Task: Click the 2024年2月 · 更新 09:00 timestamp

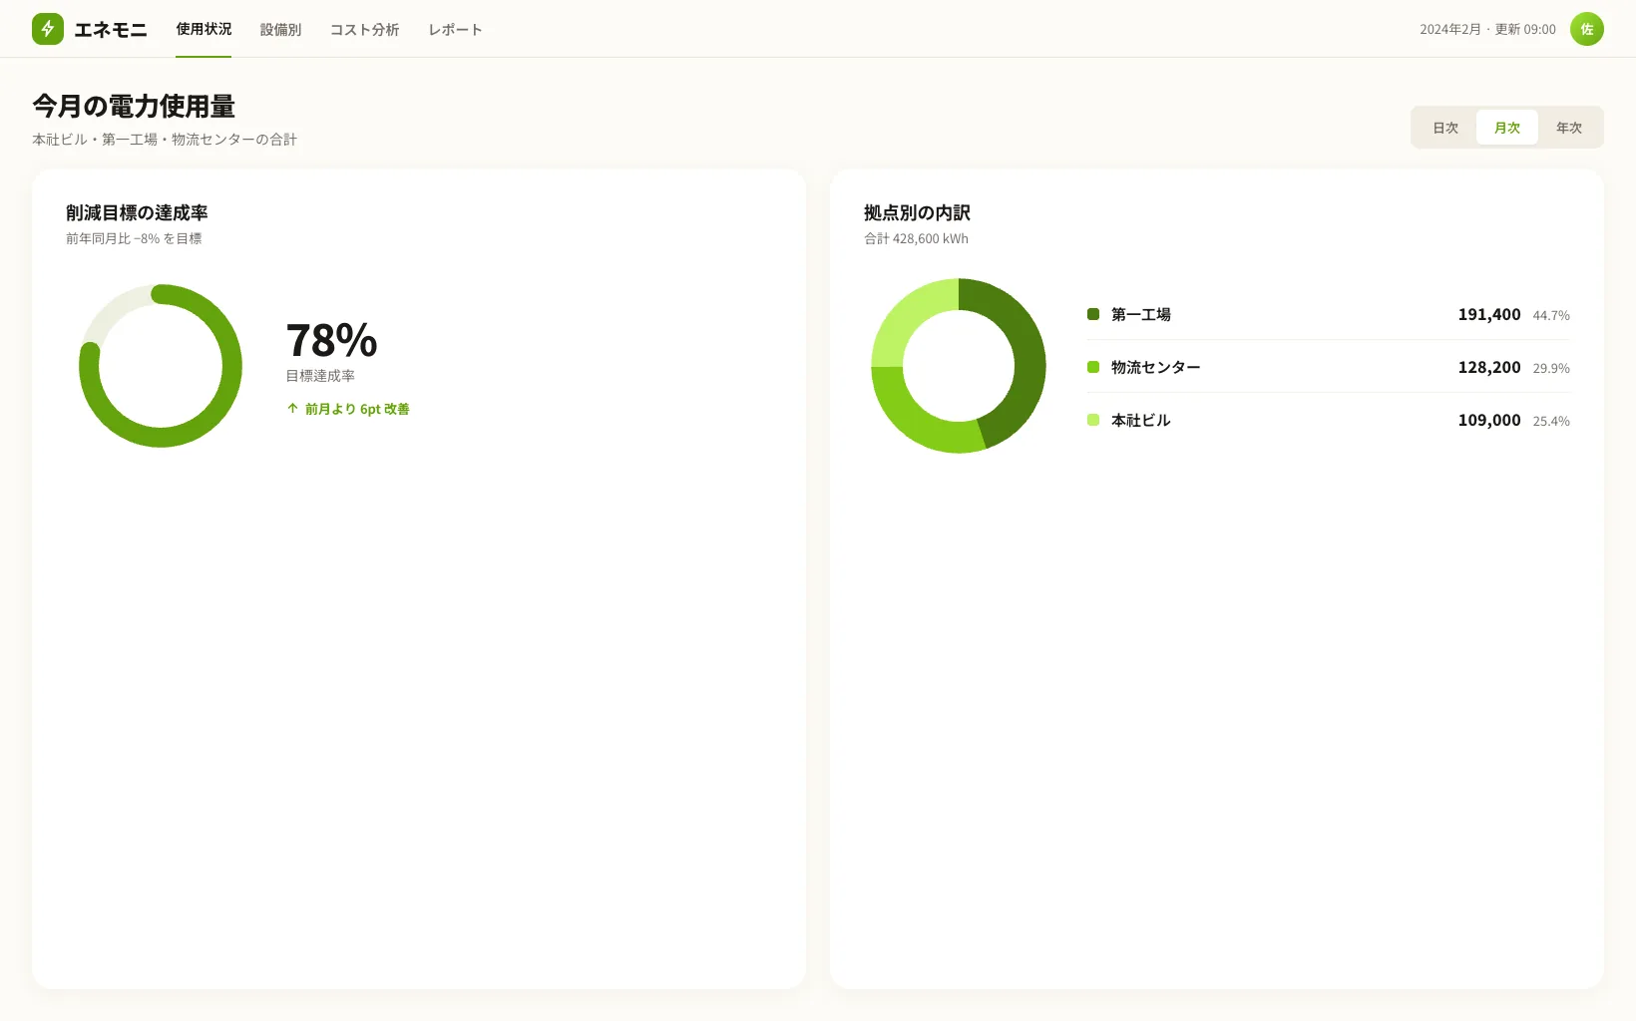Action: [x=1487, y=29]
